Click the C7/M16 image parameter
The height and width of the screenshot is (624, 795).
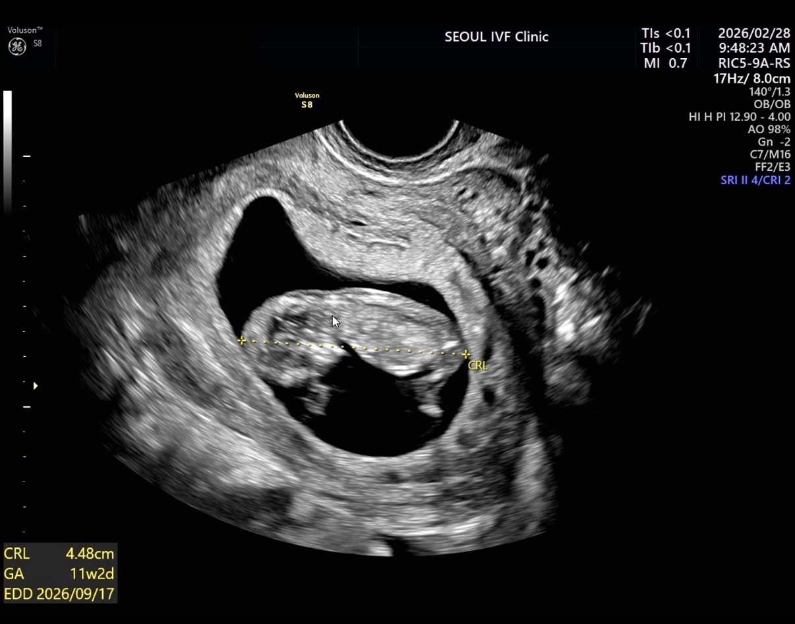[x=769, y=154]
